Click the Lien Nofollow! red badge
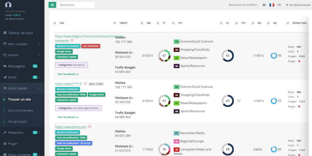The image size is (312, 156). click(91, 46)
